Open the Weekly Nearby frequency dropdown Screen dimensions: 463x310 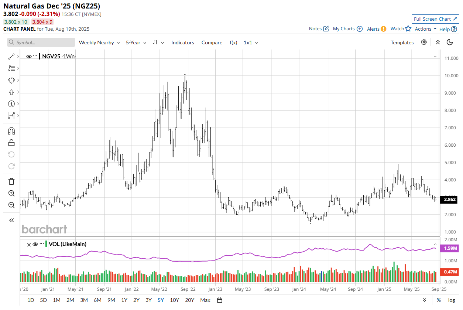[99, 42]
